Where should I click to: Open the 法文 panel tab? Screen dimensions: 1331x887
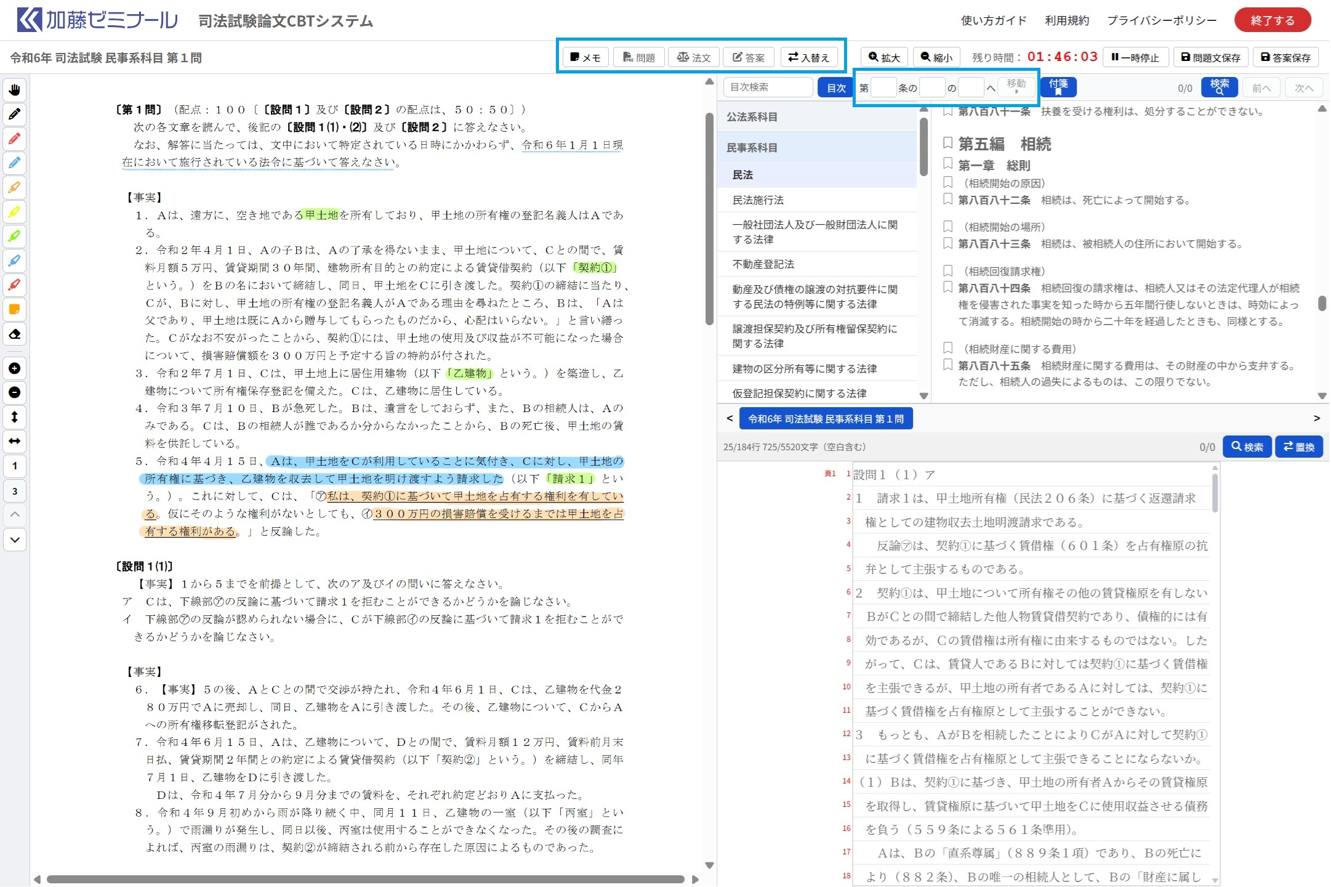pyautogui.click(x=694, y=57)
